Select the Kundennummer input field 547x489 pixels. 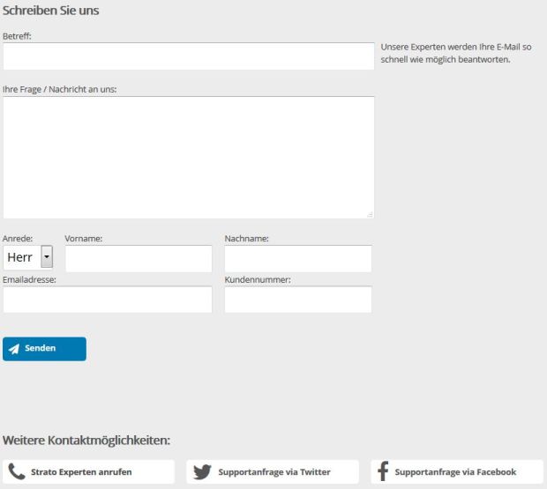[297, 300]
